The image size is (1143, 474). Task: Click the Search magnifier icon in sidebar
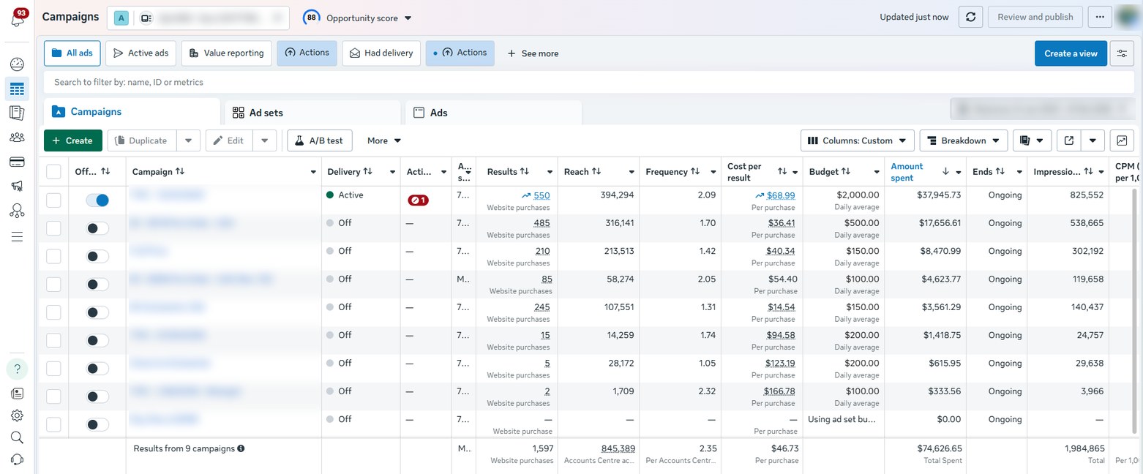click(17, 437)
